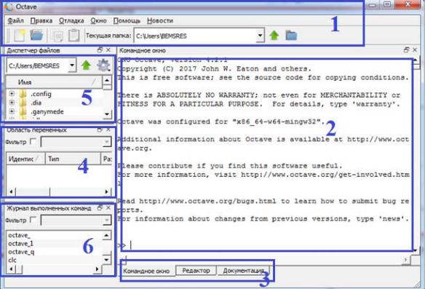Image resolution: width=425 pixels, height=289 pixels.
Task: Click the history list scrollbar up arrow
Action: 106,235
